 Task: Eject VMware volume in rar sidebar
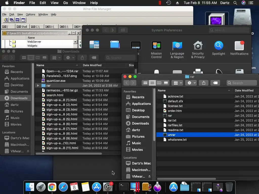[149, 176]
